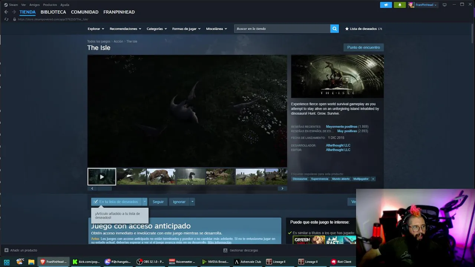The height and width of the screenshot is (267, 475).
Task: Select the Multijugador tag
Action: [x=361, y=179]
